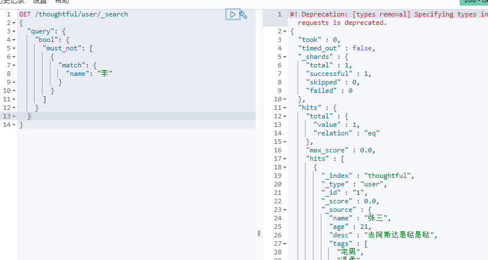Screen dimensions: 488x260
Task: Click the "name" : "张三" response line
Action: (x=360, y=218)
